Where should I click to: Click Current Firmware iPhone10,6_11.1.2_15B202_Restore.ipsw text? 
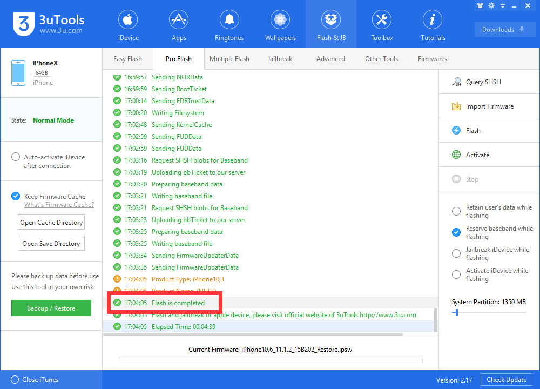pyautogui.click(x=270, y=350)
